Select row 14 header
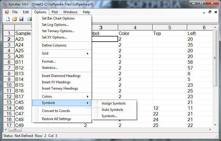The image size is (221, 141). [9, 108]
